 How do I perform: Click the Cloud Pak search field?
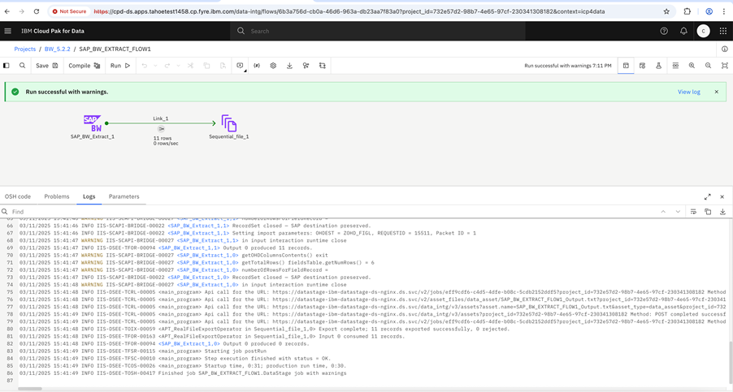tap(378, 31)
